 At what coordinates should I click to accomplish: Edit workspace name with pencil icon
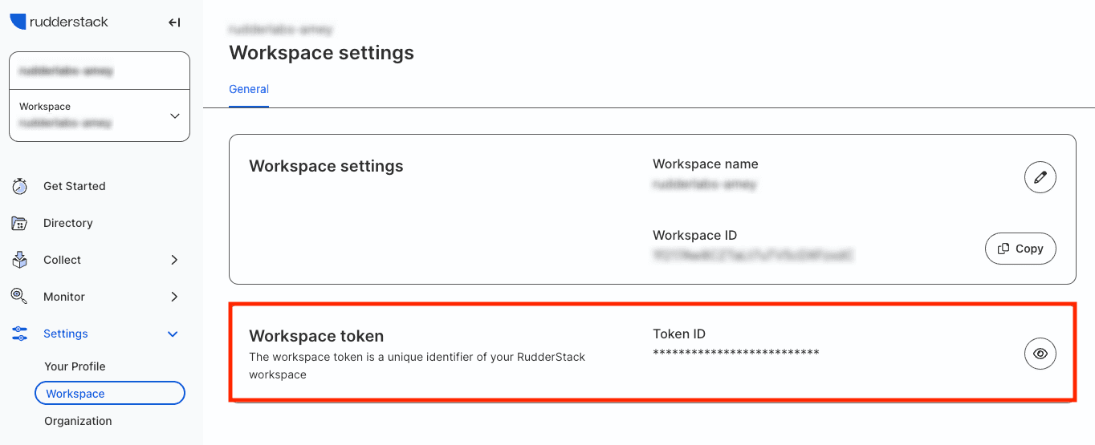tap(1040, 177)
